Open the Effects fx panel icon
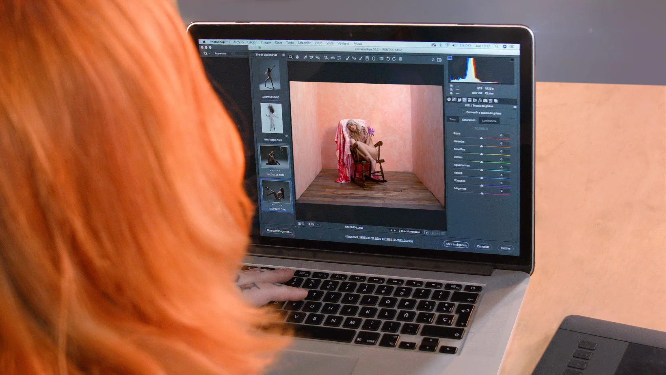 pyautogui.click(x=480, y=100)
